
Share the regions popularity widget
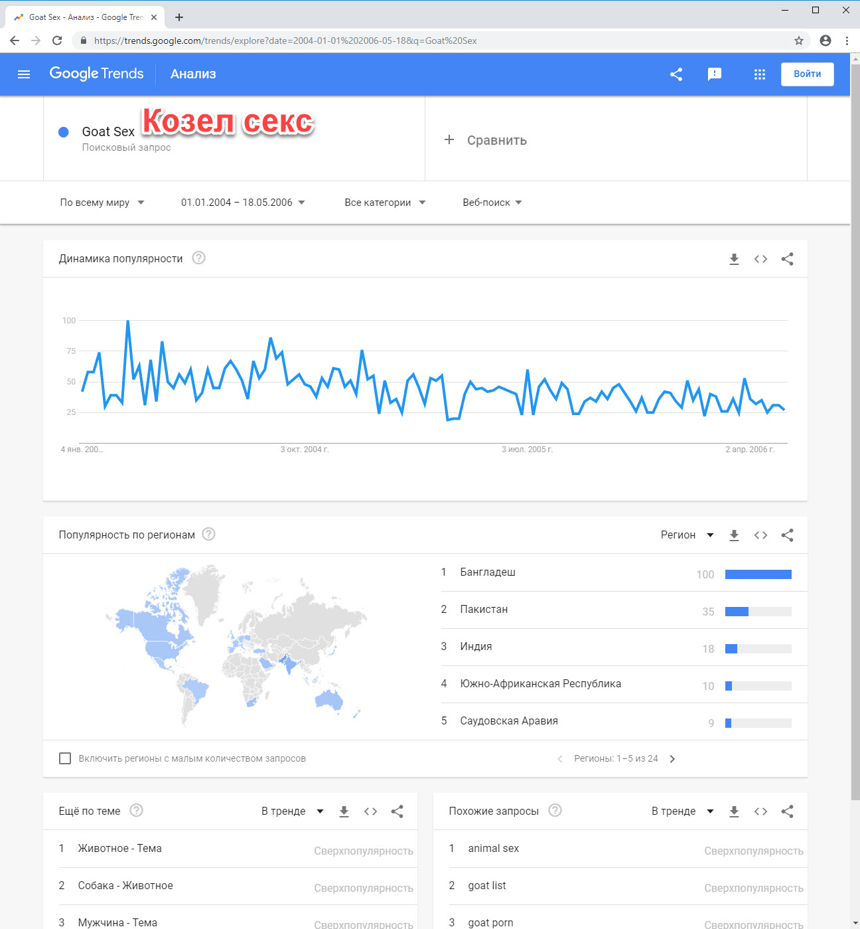[787, 535]
